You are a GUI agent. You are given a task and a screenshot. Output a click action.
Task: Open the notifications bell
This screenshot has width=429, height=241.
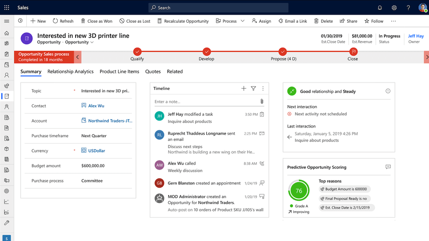[x=380, y=8]
